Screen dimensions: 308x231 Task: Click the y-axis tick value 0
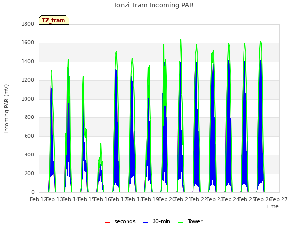[x=33, y=192]
